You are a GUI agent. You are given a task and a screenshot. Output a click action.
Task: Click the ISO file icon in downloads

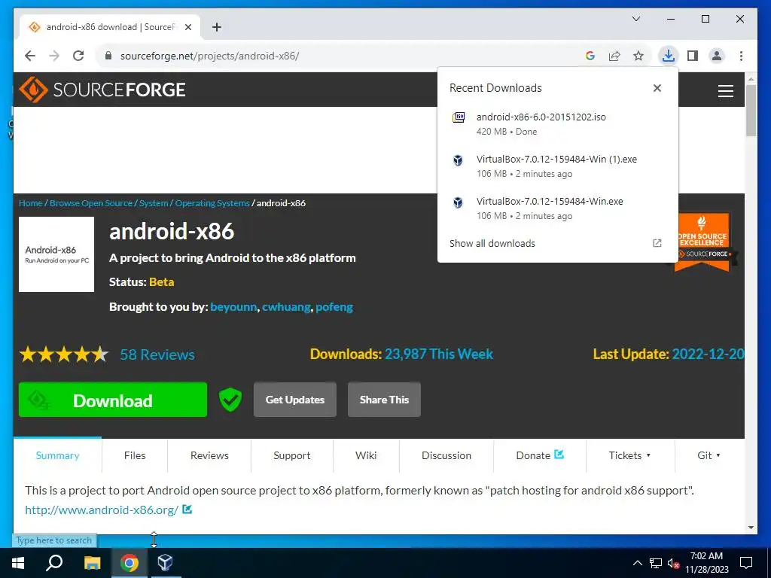click(x=459, y=117)
